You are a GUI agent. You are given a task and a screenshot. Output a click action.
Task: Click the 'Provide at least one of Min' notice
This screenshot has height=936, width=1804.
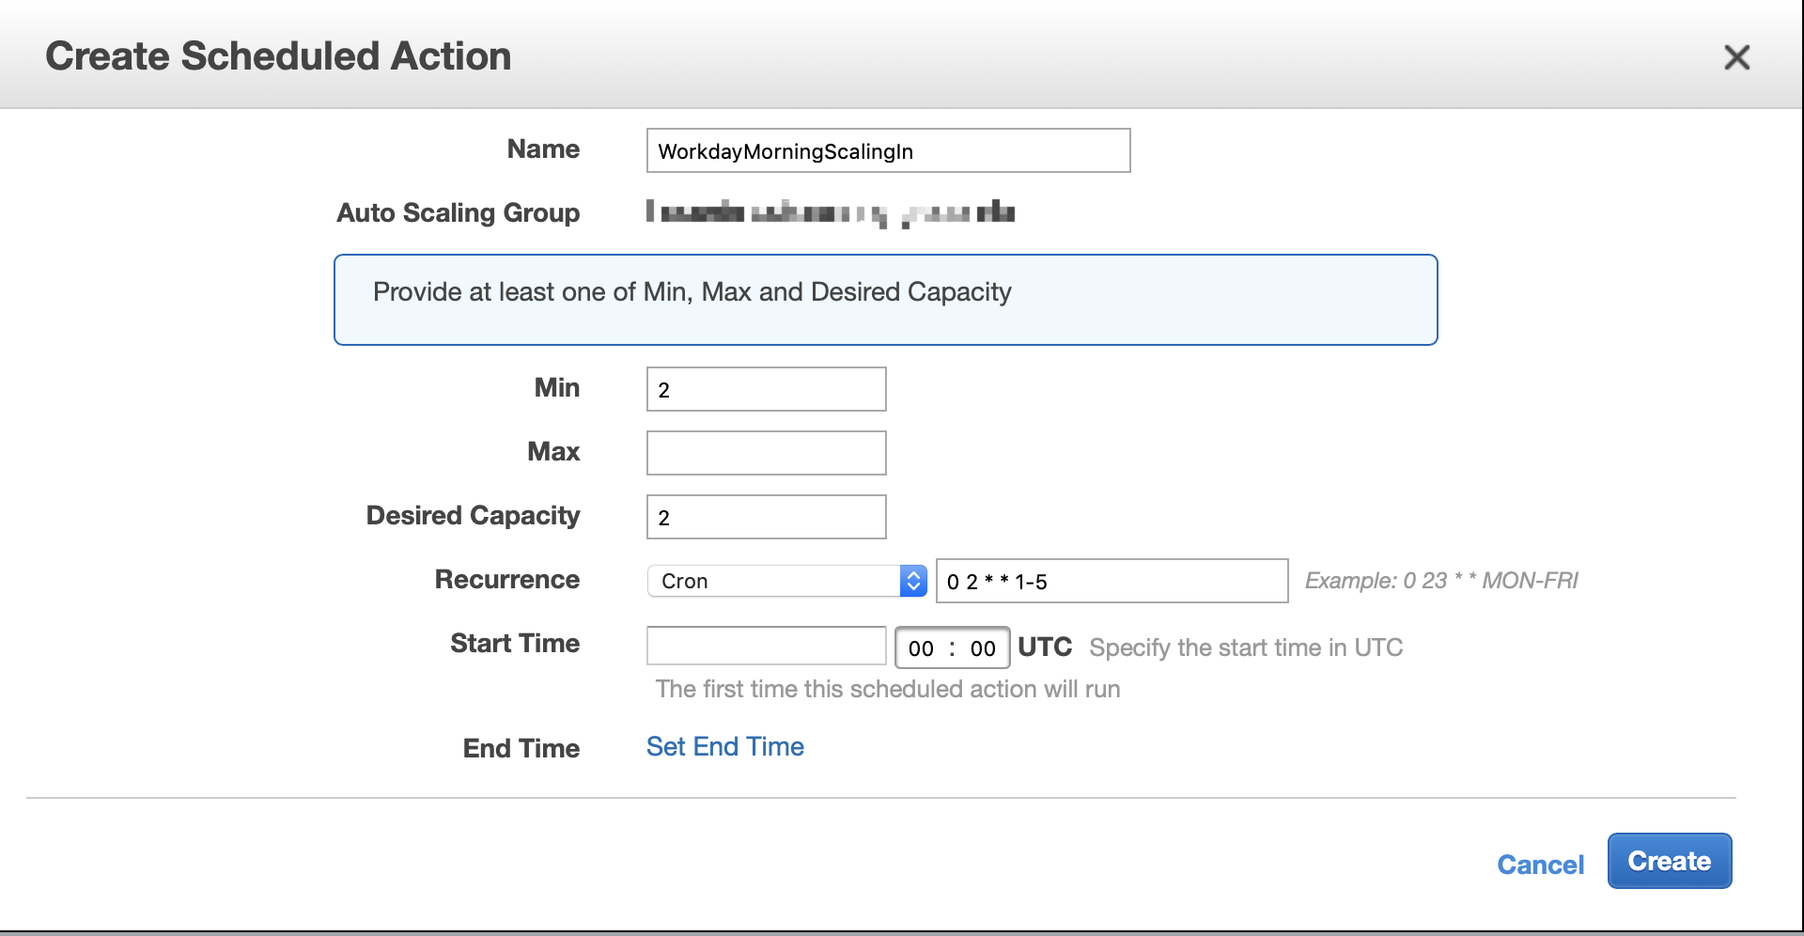coord(885,300)
